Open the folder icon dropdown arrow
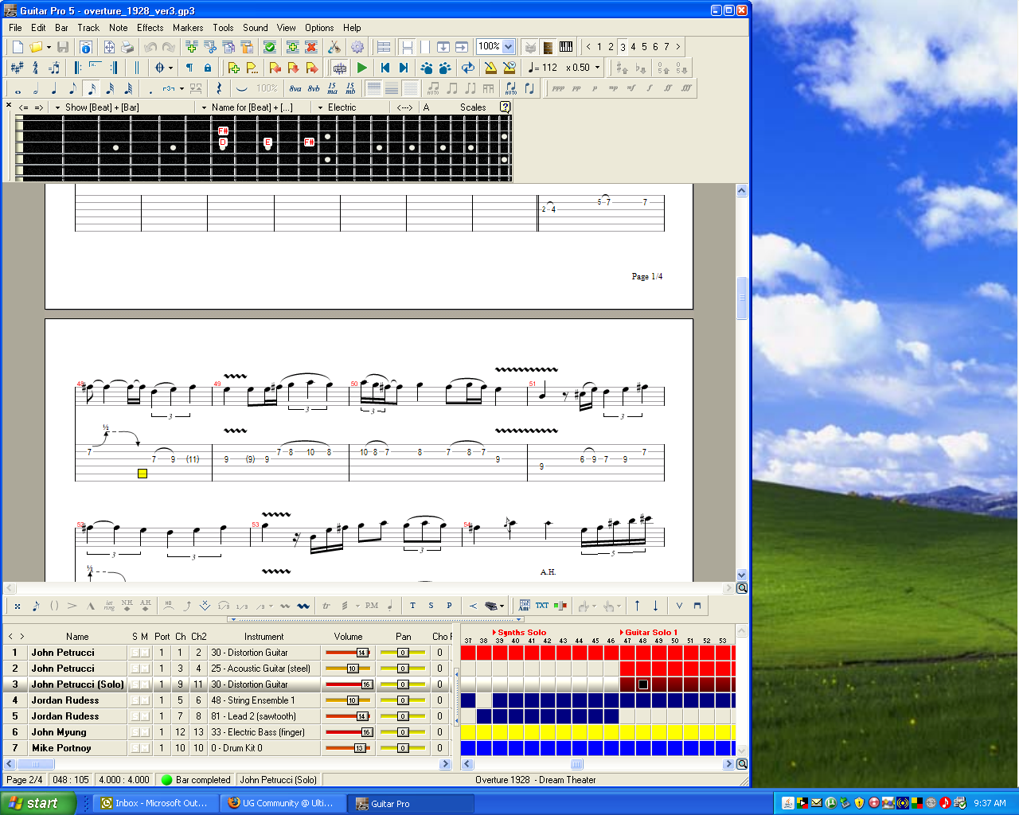The image size is (1019, 815). [49, 47]
